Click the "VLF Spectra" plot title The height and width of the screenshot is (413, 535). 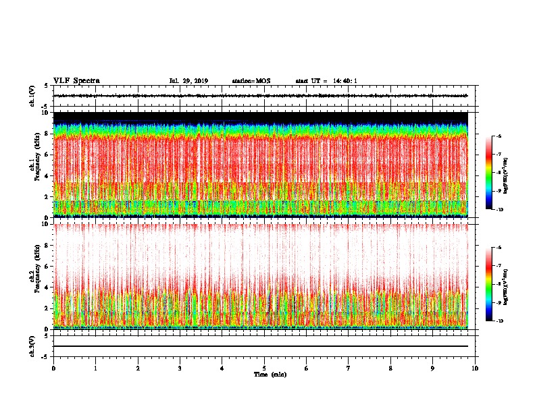pos(76,81)
